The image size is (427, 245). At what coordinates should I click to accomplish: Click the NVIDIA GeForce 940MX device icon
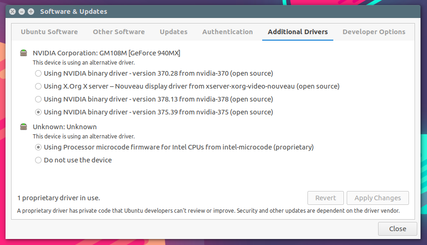[x=24, y=53]
